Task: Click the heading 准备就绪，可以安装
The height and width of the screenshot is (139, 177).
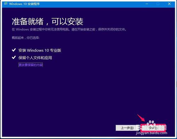Action: [x=47, y=22]
